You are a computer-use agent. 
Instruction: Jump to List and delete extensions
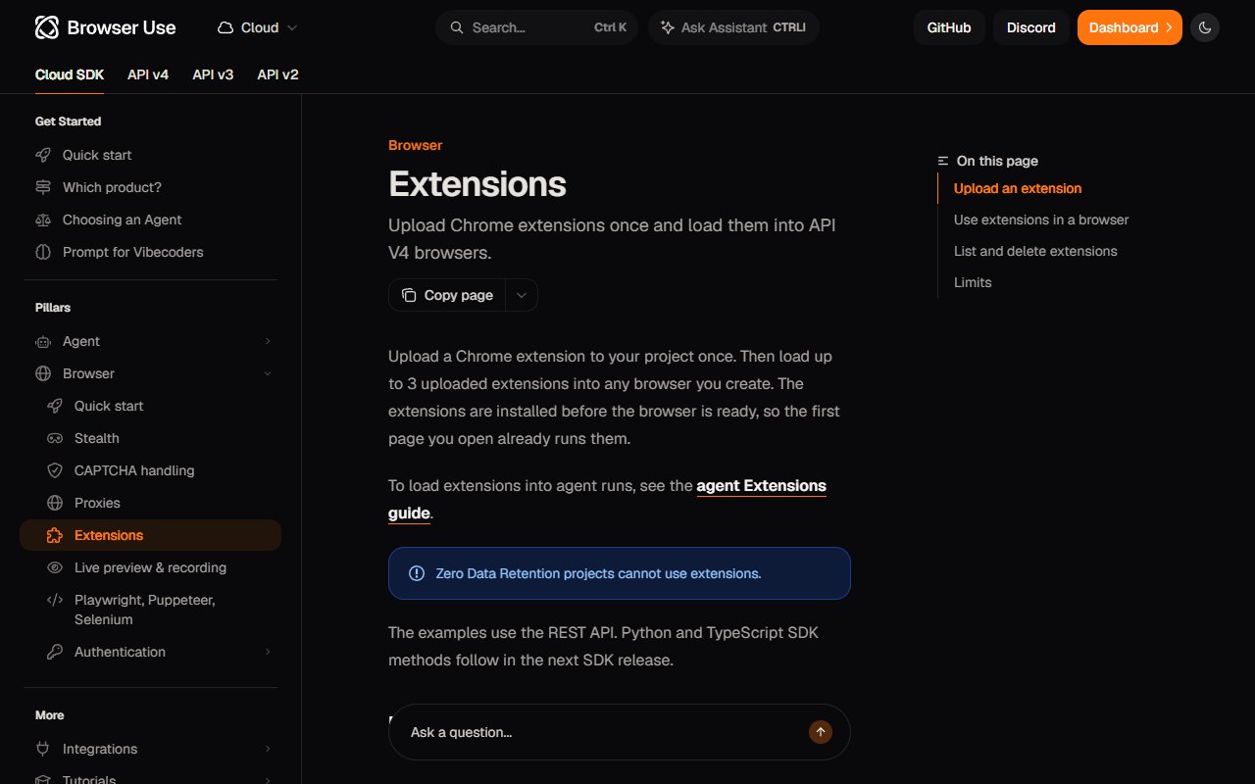point(1035,251)
